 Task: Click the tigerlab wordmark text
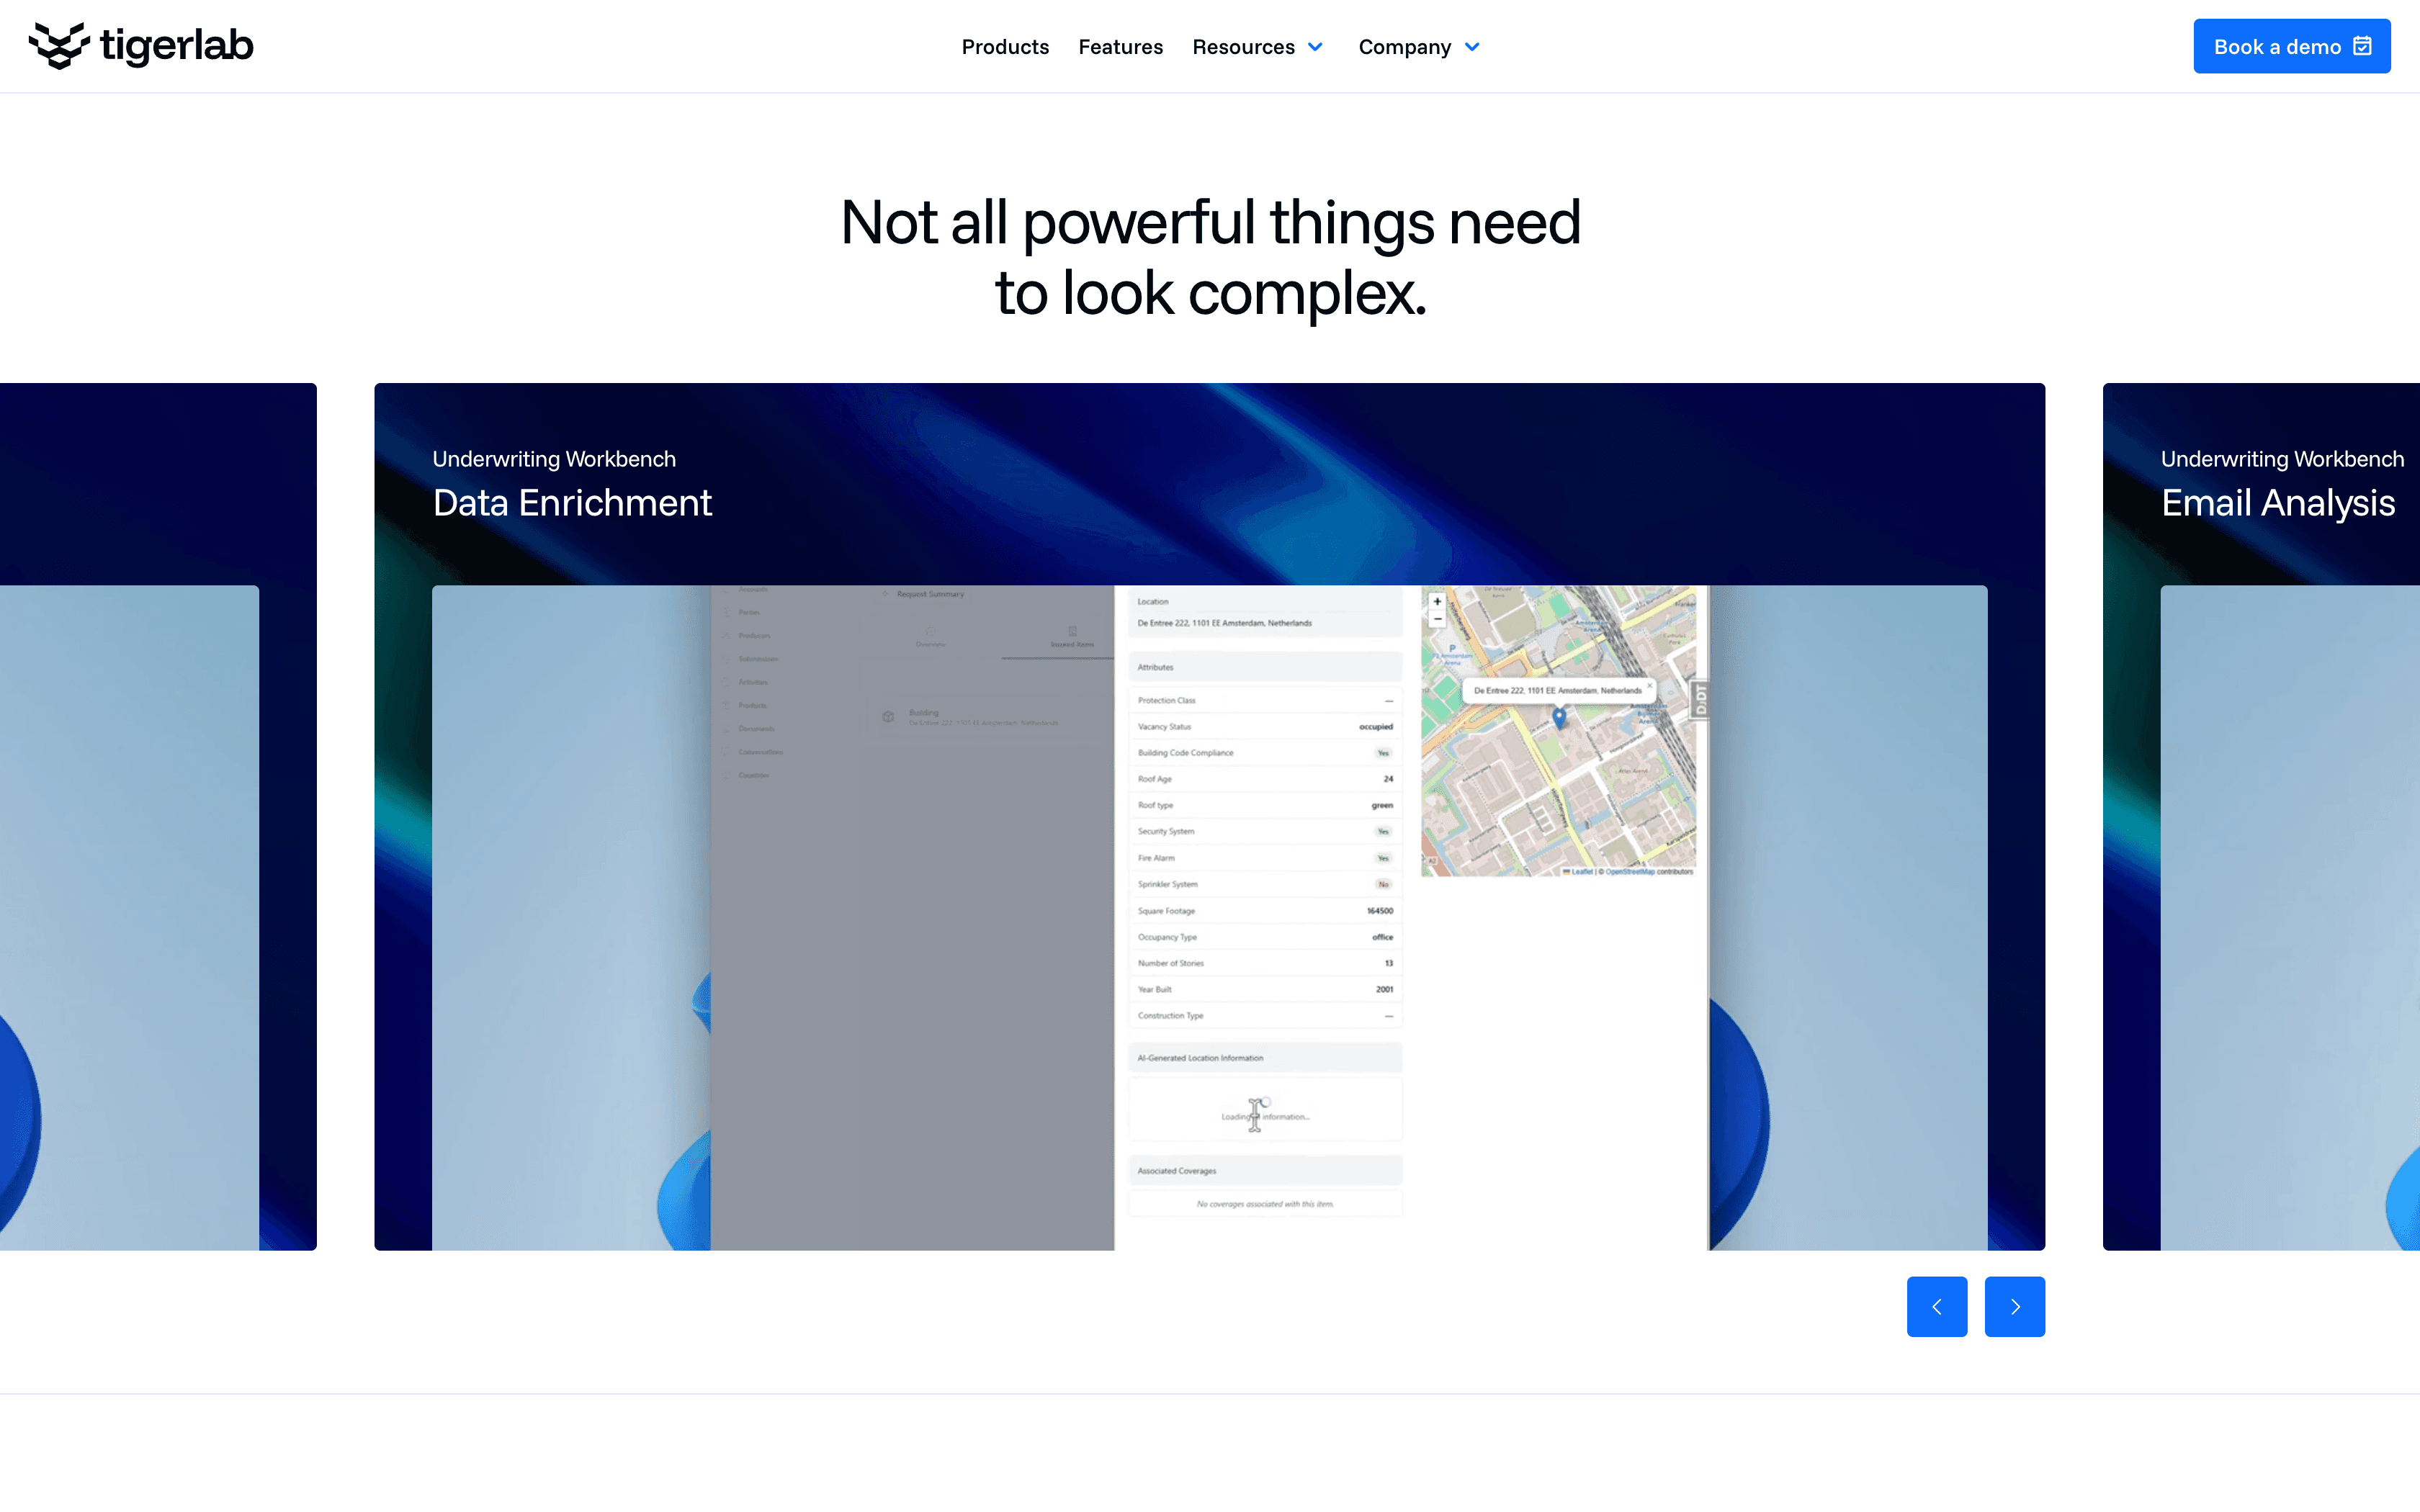(177, 46)
